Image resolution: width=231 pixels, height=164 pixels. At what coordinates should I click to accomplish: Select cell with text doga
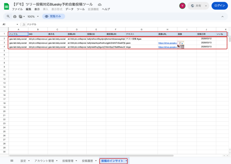[x=142, y=47]
